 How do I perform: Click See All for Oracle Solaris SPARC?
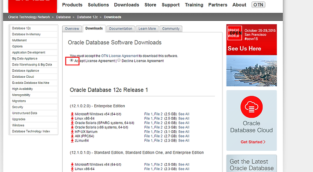pos(183,123)
